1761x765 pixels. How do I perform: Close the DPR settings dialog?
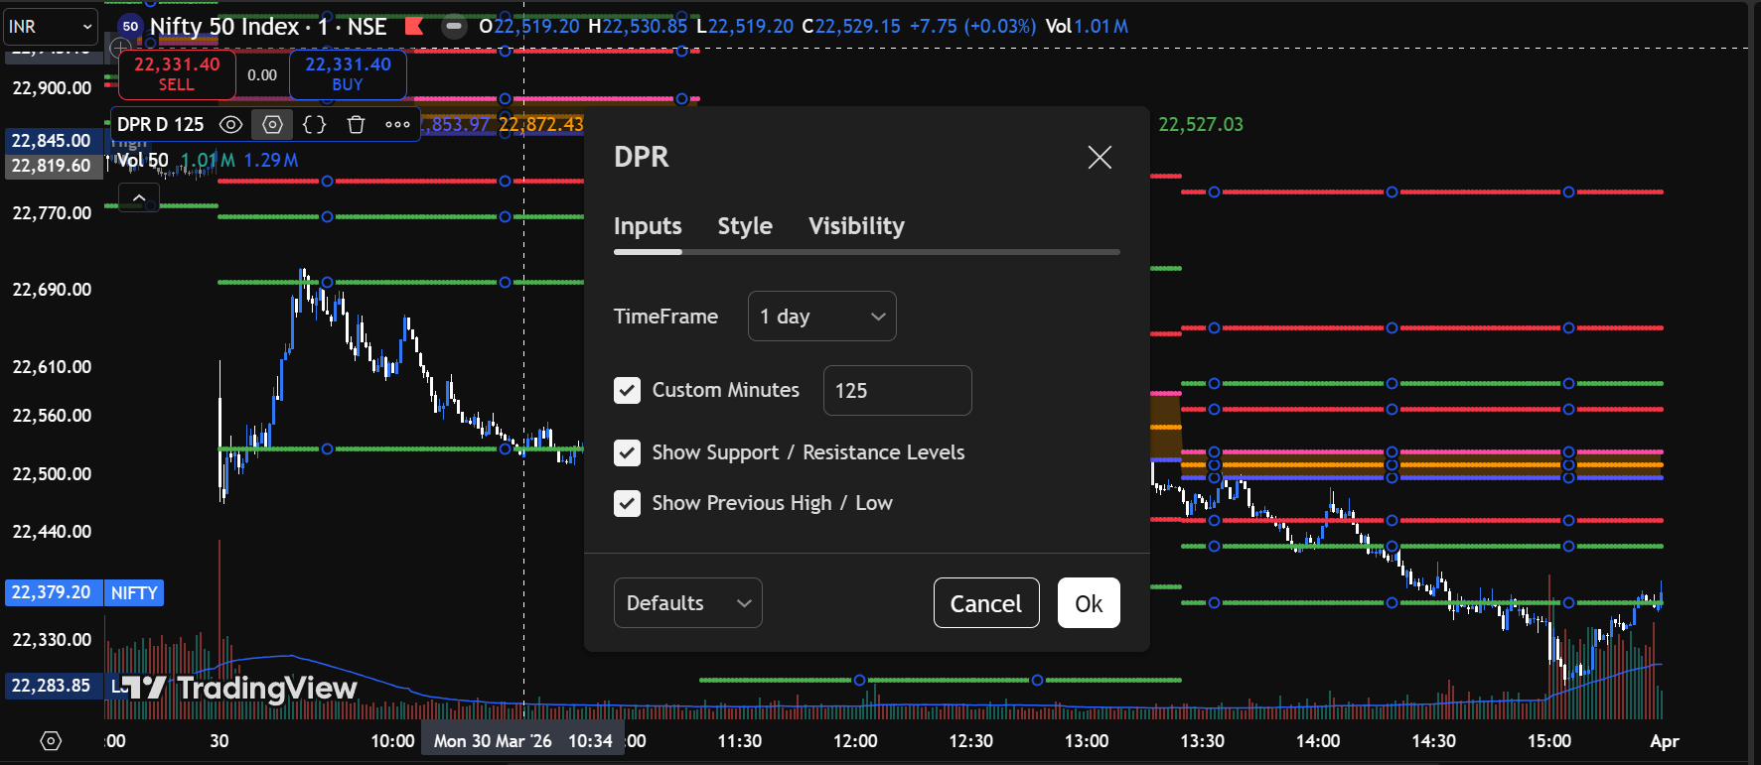pyautogui.click(x=1100, y=157)
